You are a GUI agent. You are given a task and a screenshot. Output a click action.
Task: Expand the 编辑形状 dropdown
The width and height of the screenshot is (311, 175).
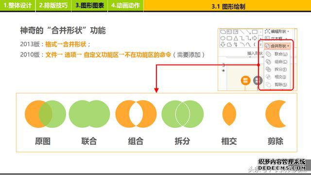(x=277, y=31)
